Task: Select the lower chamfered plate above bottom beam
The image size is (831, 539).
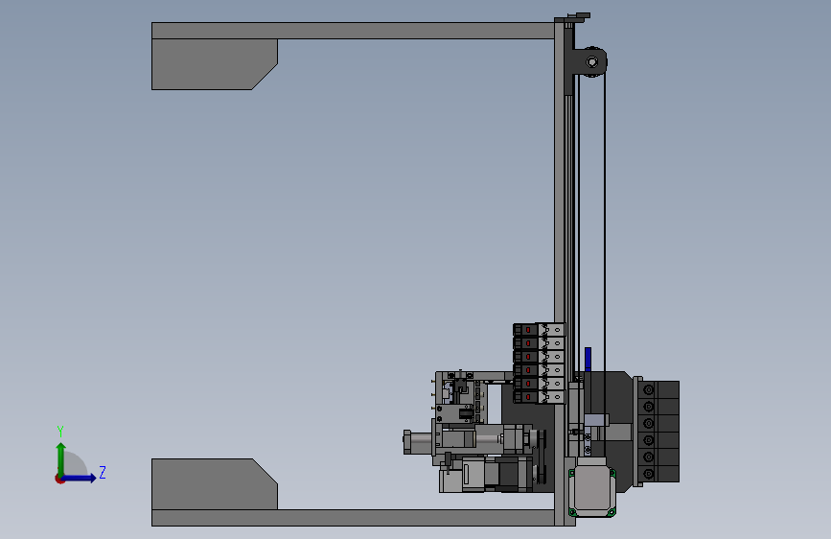Action: click(214, 484)
